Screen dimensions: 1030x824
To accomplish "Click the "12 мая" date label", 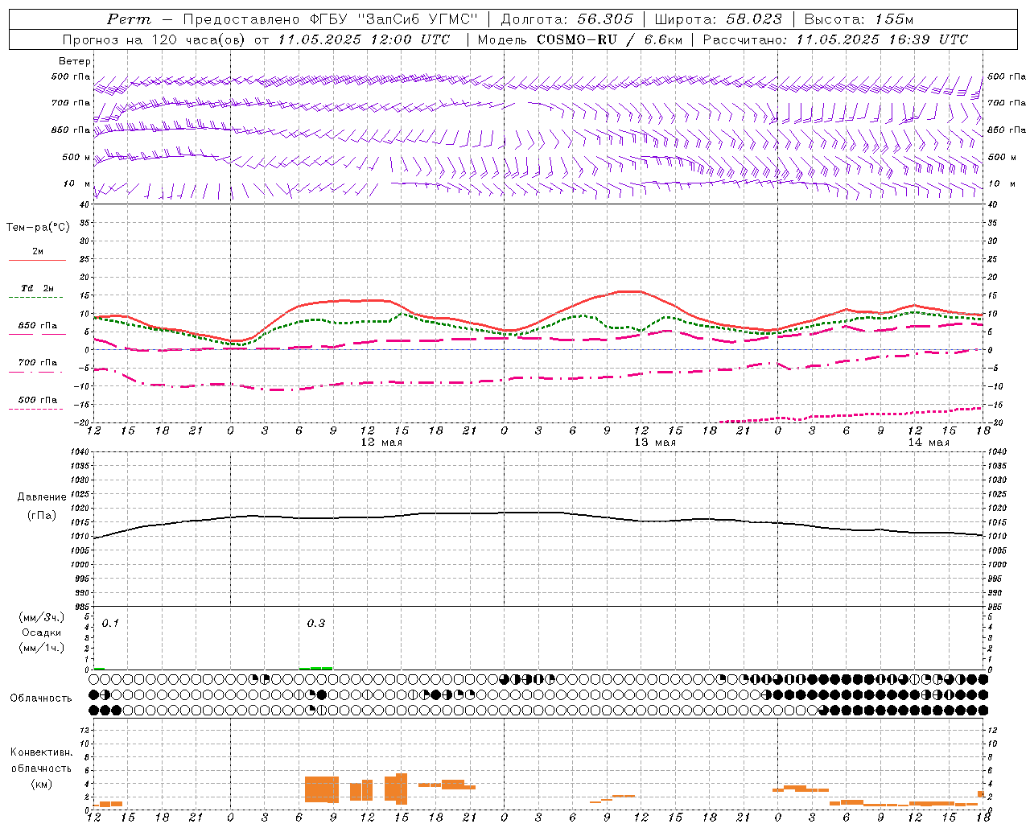I will (381, 443).
